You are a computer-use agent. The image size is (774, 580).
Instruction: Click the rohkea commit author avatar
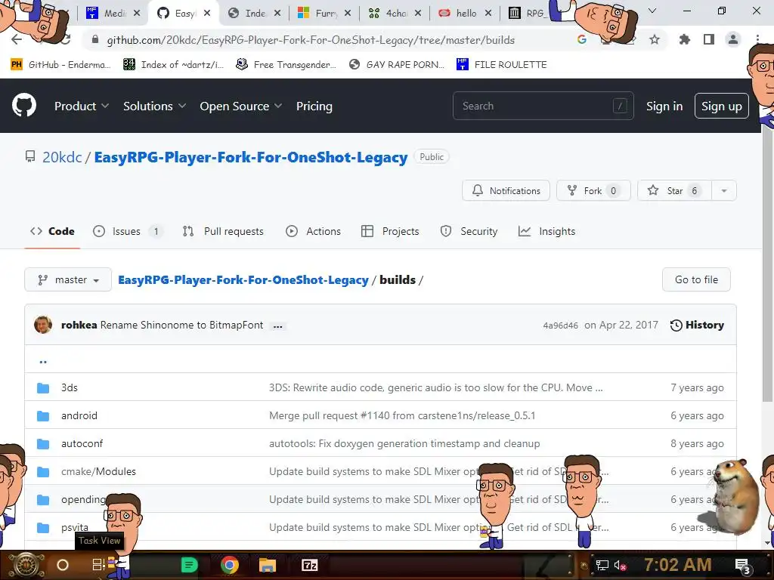[43, 325]
